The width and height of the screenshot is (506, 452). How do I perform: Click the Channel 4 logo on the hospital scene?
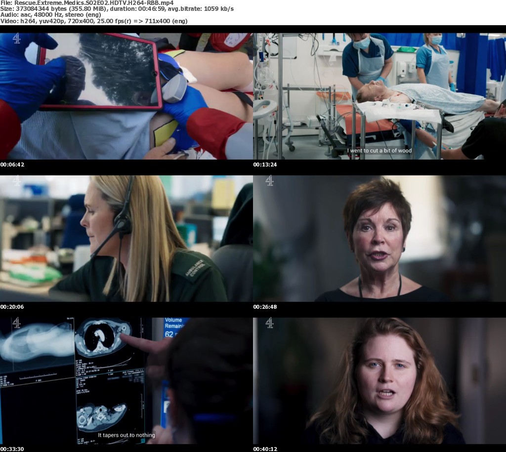(x=269, y=39)
